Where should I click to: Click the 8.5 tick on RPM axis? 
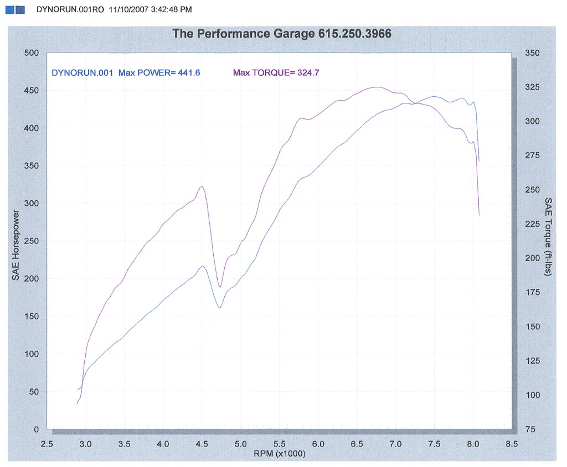point(512,444)
